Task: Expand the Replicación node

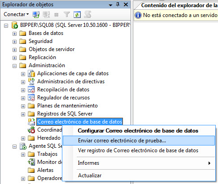Action: coord(14,58)
